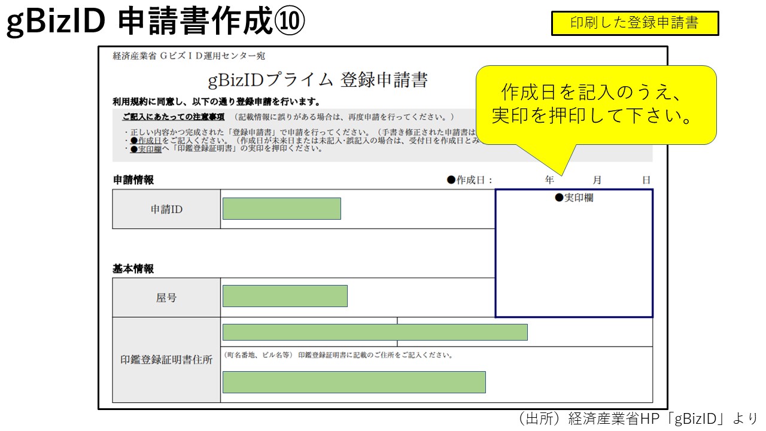The image size is (766, 431).
Task: Click the gBizIDプライム 登録申請書 form title
Action: [x=317, y=80]
